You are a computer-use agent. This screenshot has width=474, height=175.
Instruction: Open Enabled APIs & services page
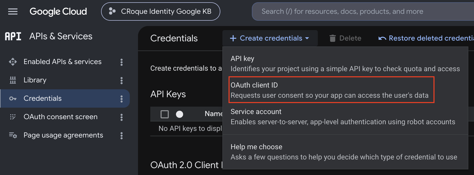(x=63, y=61)
